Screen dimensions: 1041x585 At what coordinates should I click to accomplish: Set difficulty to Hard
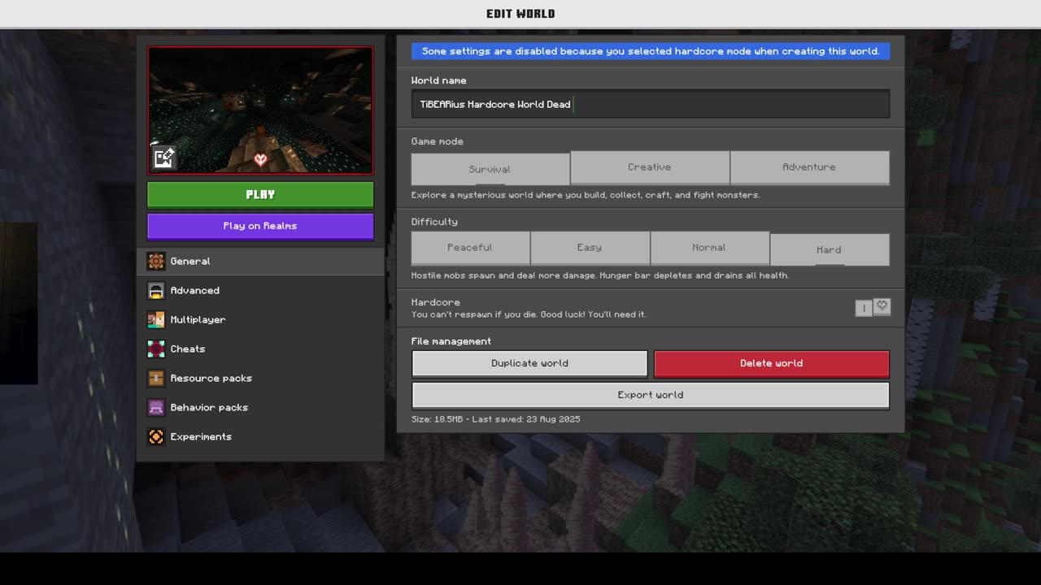[829, 249]
